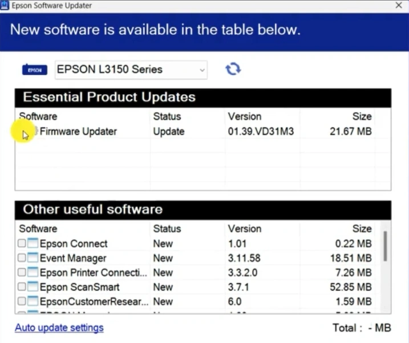Open the Auto update settings link

(x=59, y=328)
